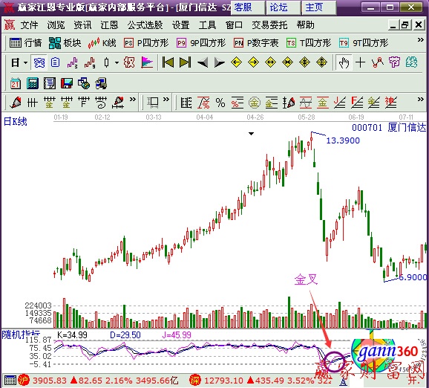Expand the top toolbar overflow chevron
Viewport: 429px width, 388px height.
coord(421,40)
